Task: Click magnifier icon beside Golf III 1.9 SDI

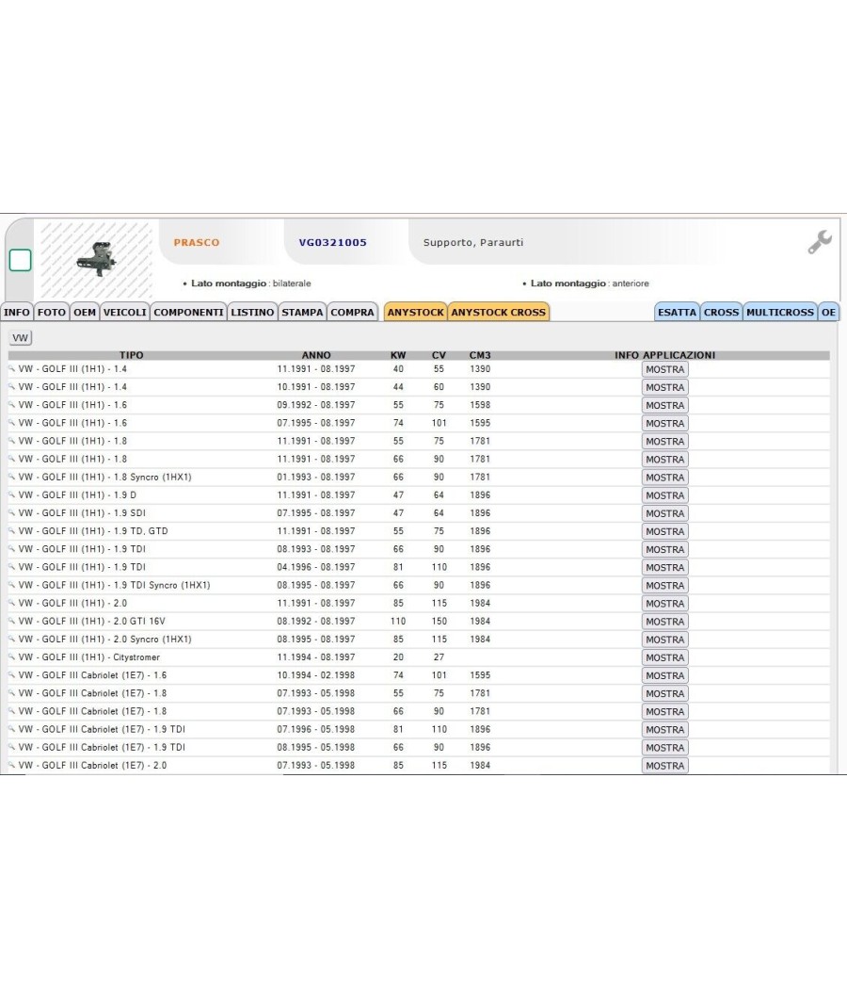Action: (11, 512)
